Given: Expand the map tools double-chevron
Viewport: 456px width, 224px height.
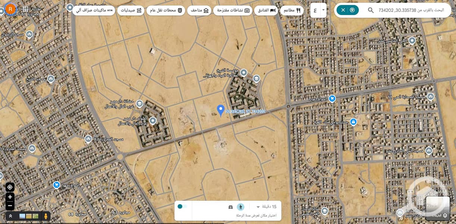Looking at the screenshot, I should [x=10, y=216].
